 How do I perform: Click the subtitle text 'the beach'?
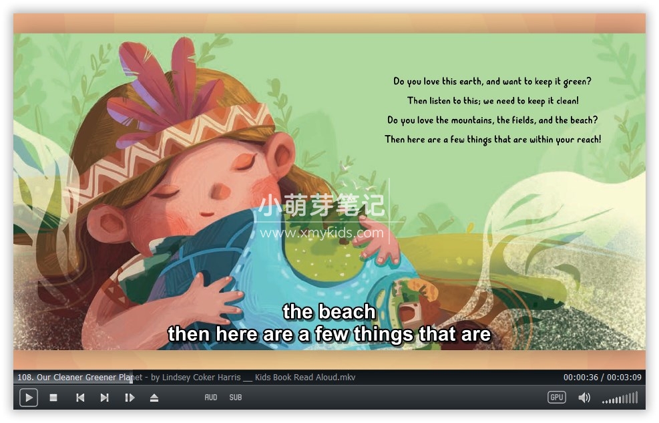(329, 311)
